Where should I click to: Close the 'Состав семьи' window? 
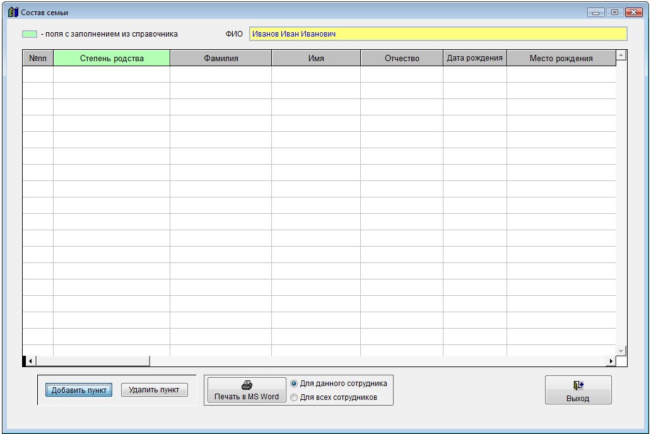click(634, 13)
